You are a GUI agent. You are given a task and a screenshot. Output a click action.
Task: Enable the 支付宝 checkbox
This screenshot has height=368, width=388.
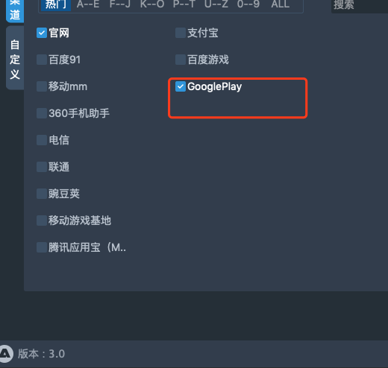pyautogui.click(x=181, y=33)
